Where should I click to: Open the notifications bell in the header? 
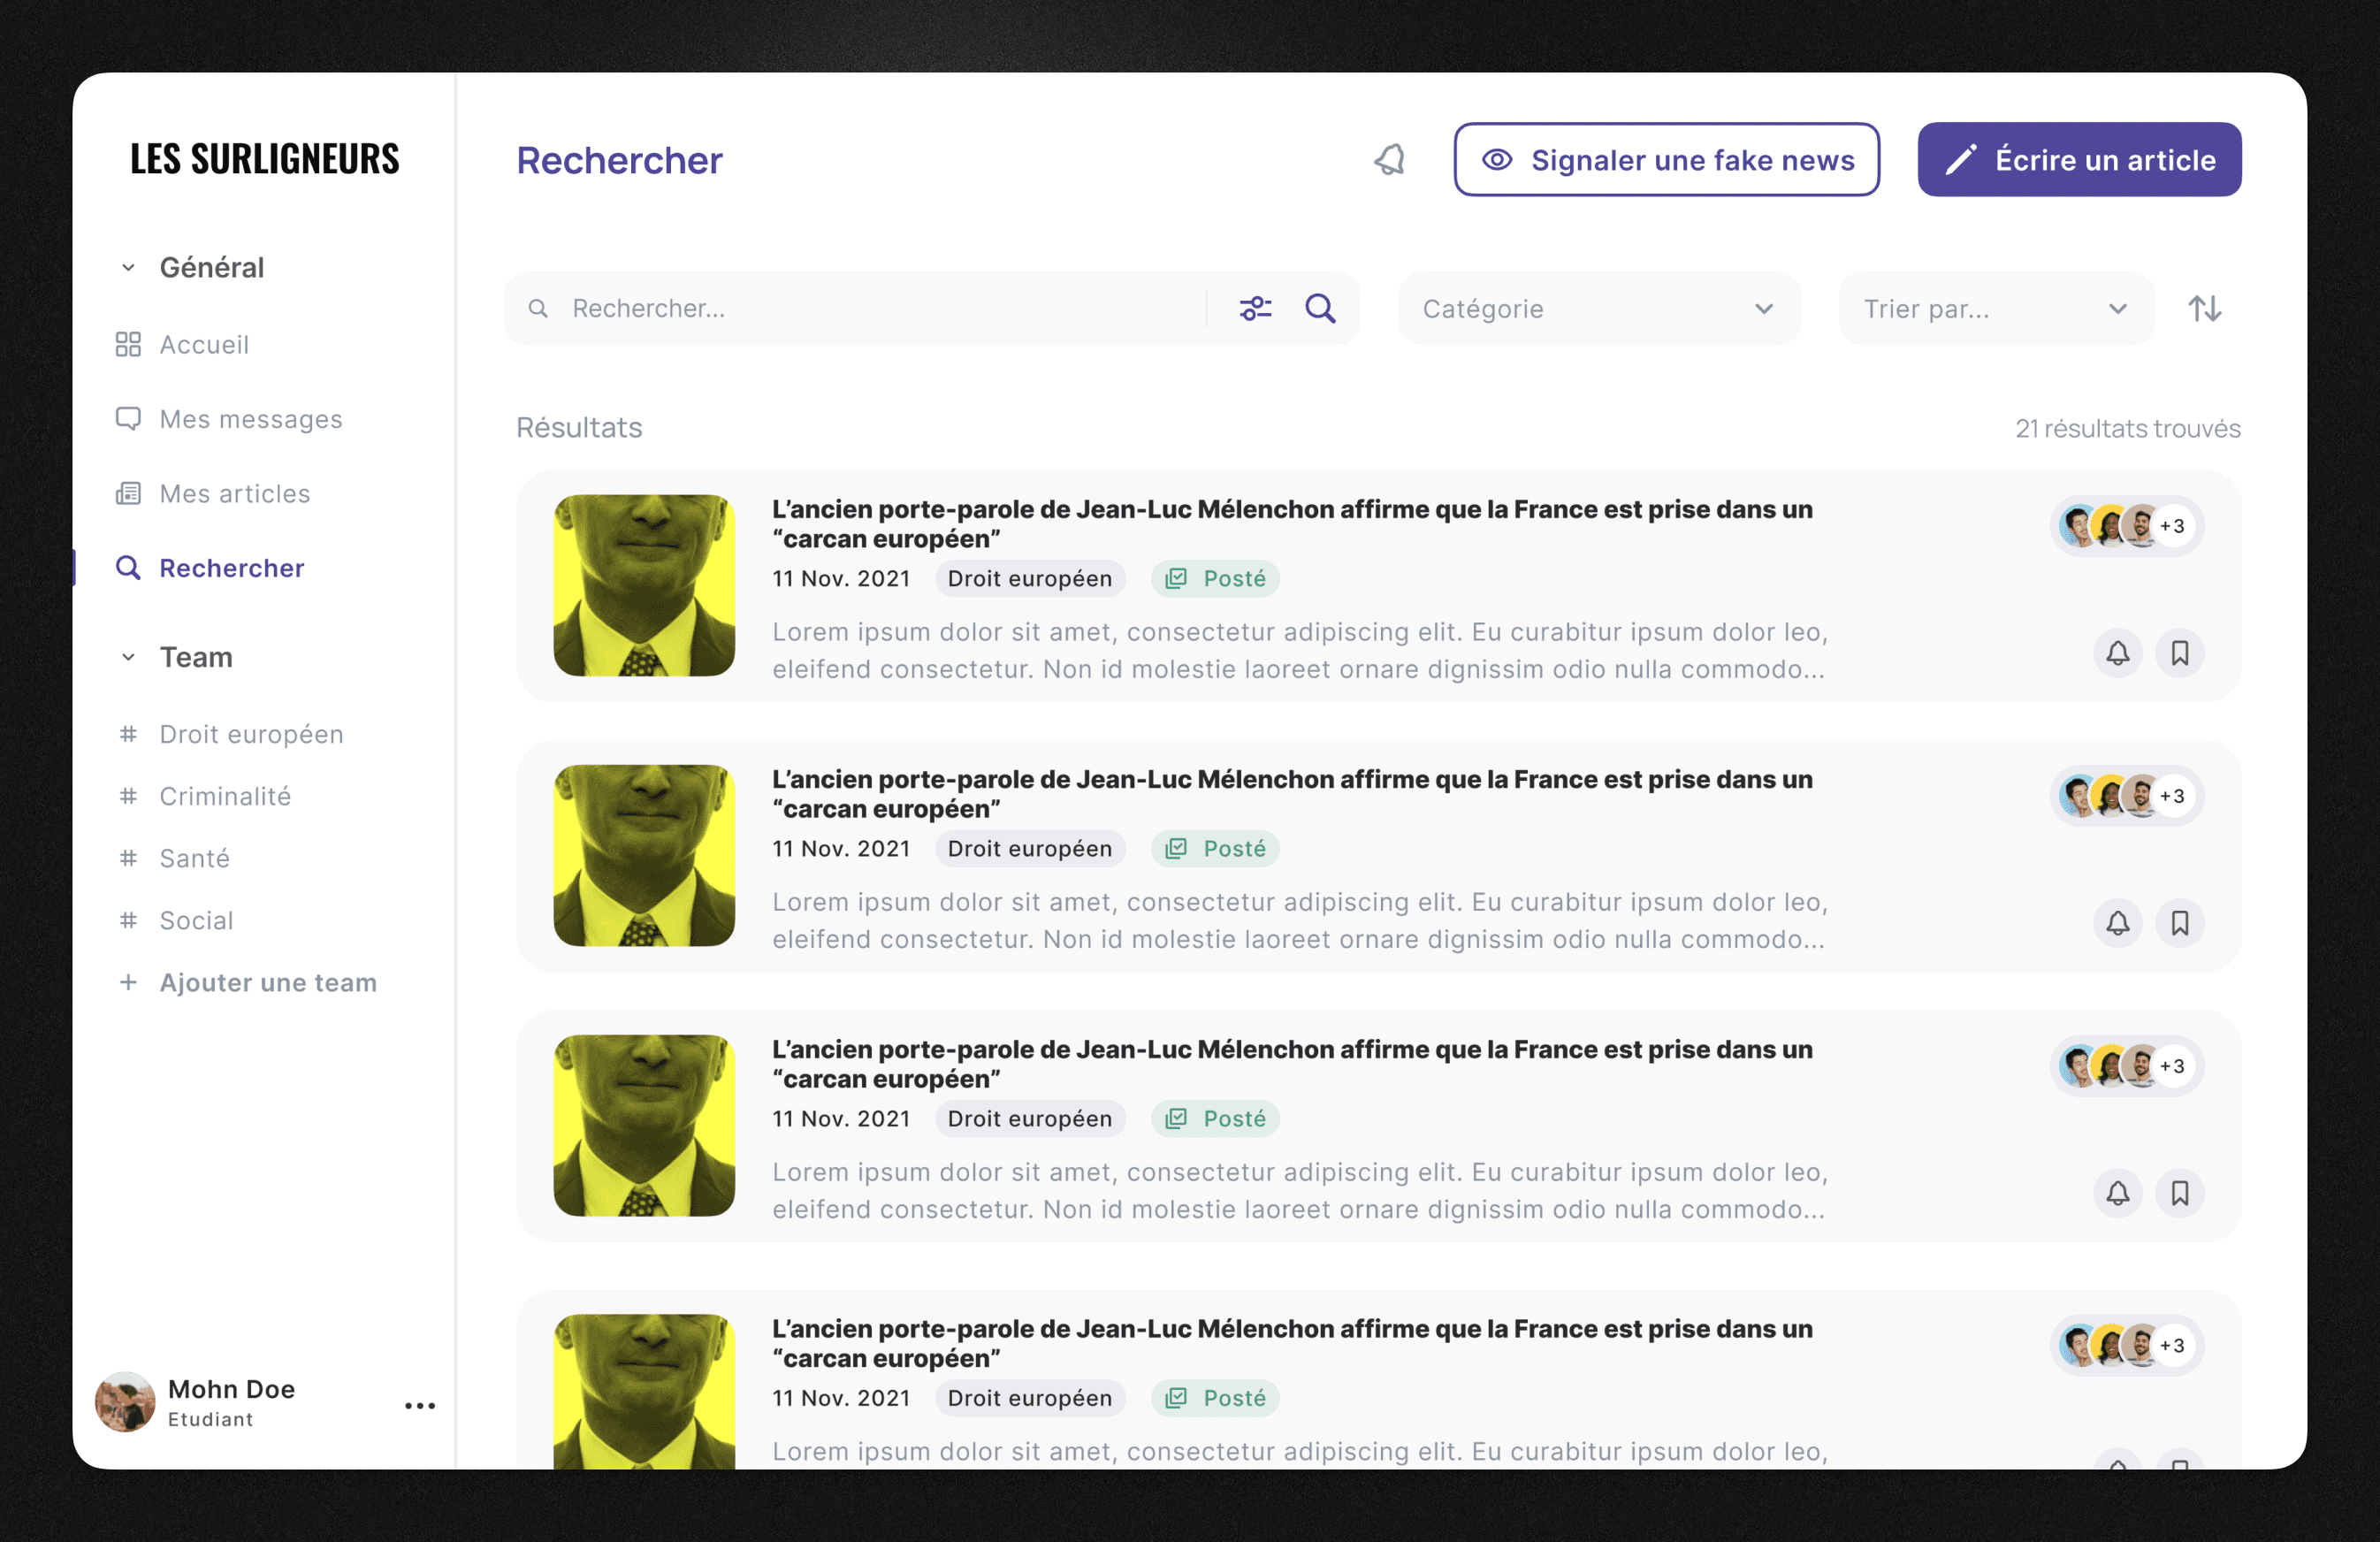coord(1390,159)
